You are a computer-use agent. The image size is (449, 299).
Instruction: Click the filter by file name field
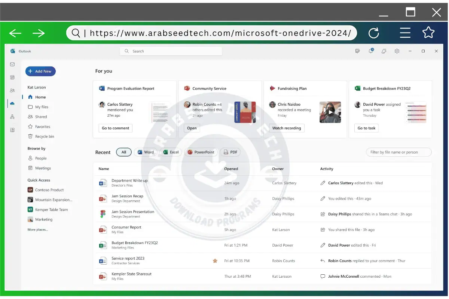pos(398,152)
